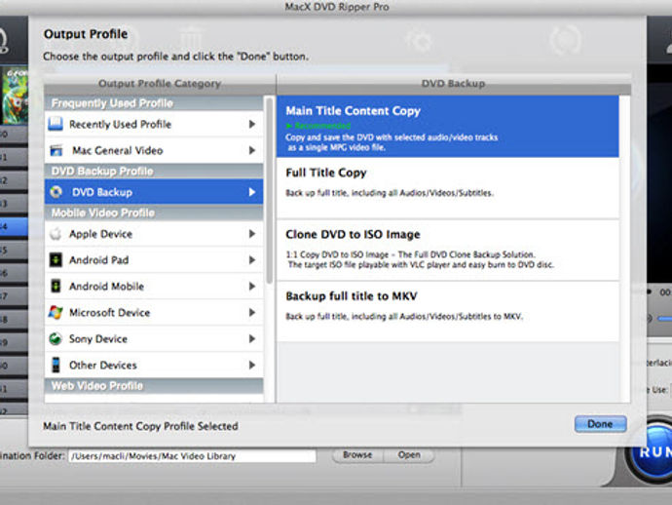
Task: Select the Other Devices category
Action: [x=154, y=366]
